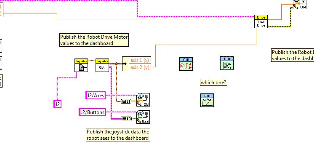This screenshot has height=165, width=314.
Task: Select the Tank Drive VI node
Action: (x=261, y=21)
